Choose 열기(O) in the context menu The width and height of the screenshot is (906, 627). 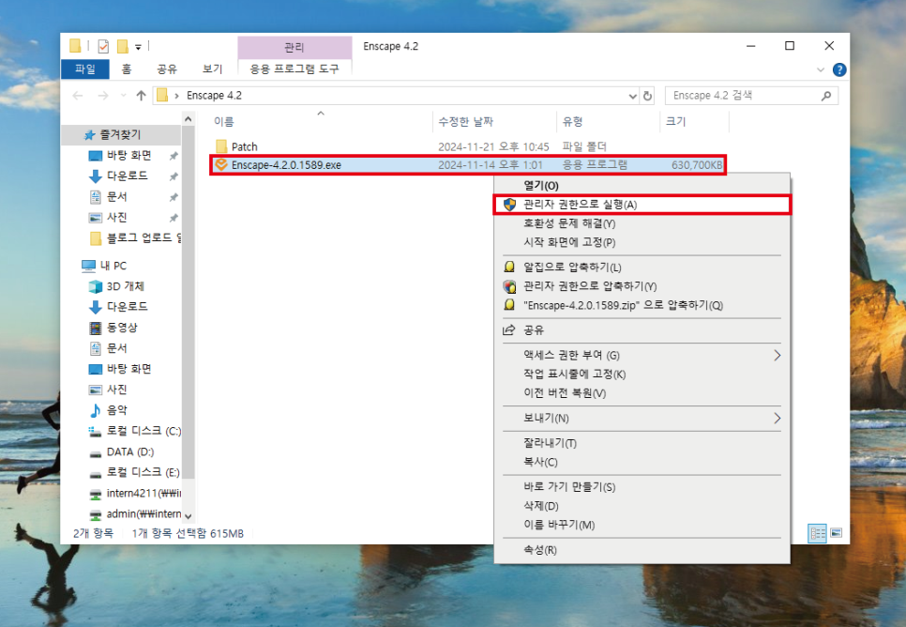click(642, 186)
